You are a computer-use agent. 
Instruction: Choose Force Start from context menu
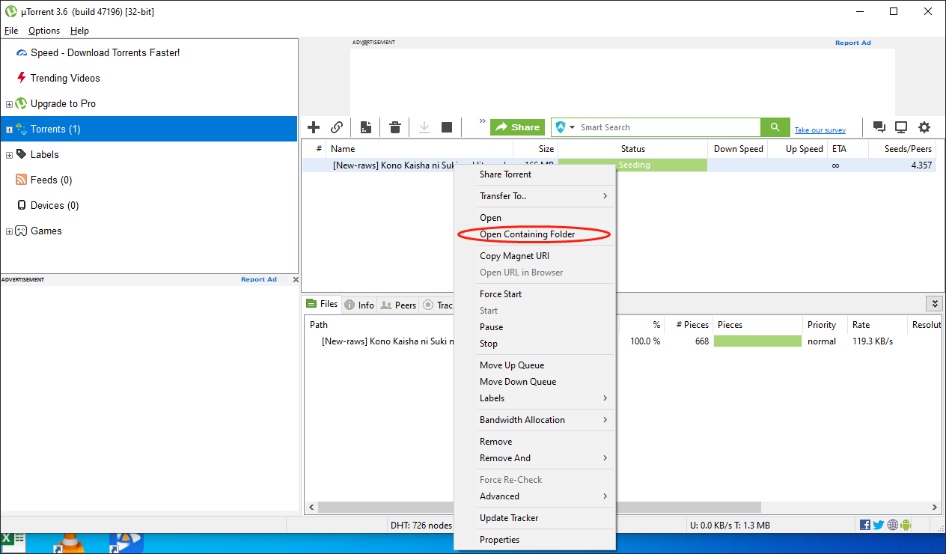(x=535, y=294)
